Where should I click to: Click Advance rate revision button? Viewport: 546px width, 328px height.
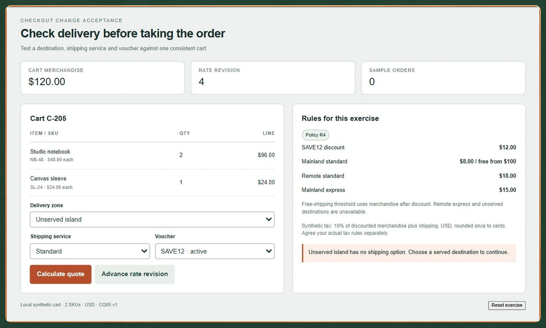pos(135,274)
